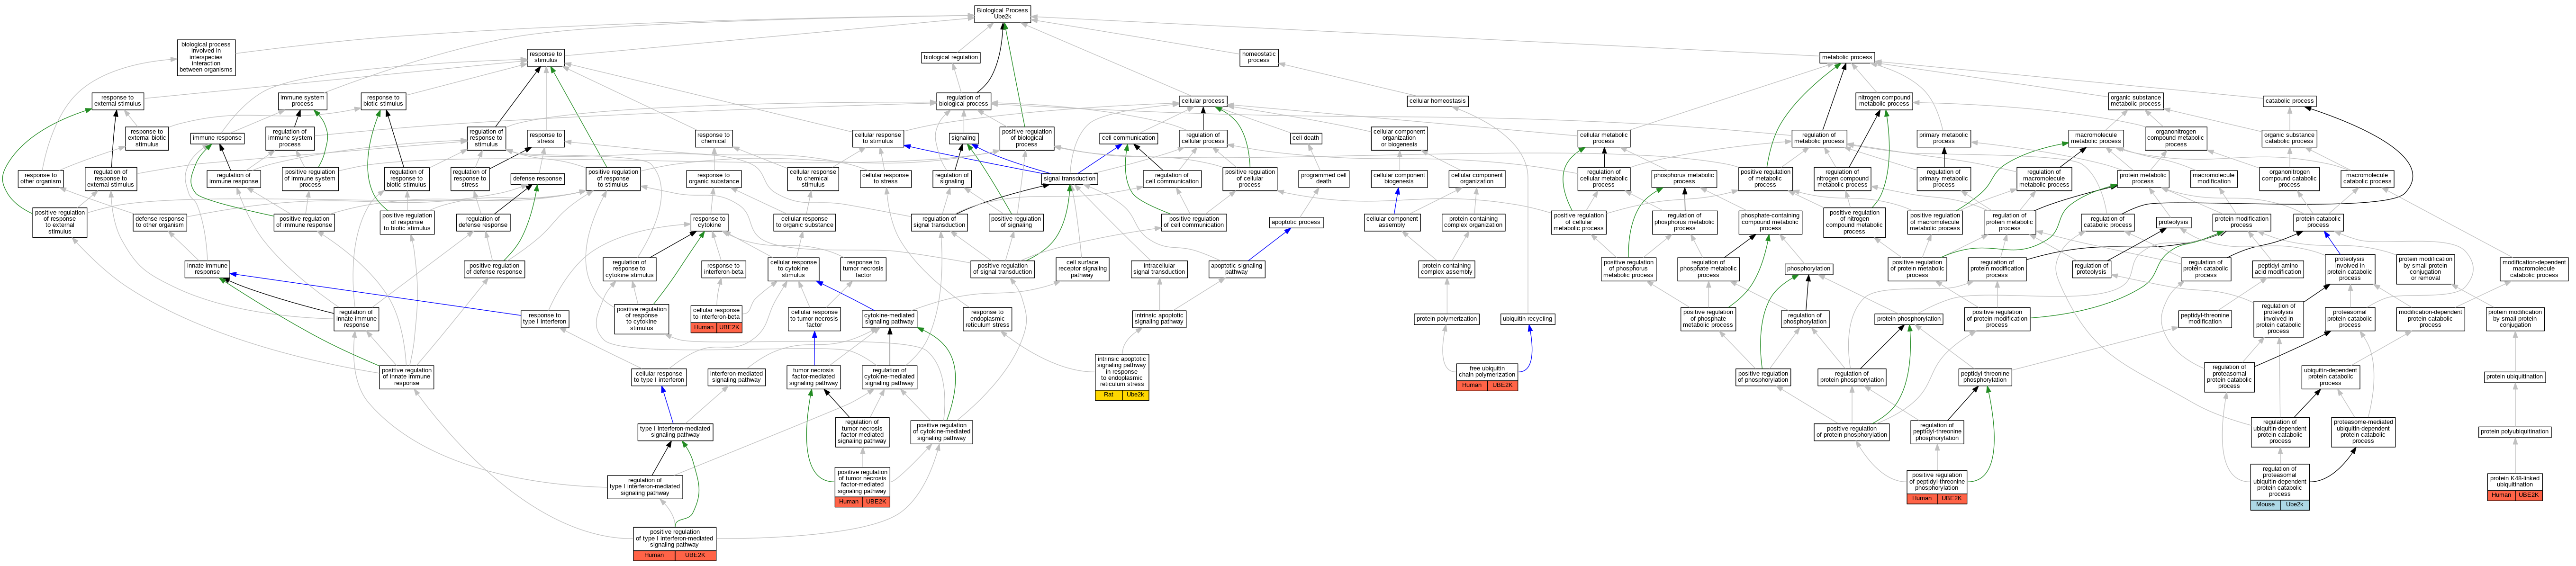Select the 'macromolecule catabolic process' node
This screenshot has width=2576, height=566.
(x=2367, y=178)
